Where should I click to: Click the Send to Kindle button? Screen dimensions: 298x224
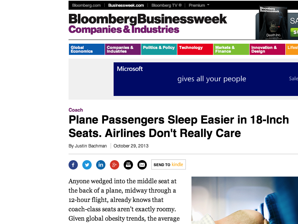[168, 165]
